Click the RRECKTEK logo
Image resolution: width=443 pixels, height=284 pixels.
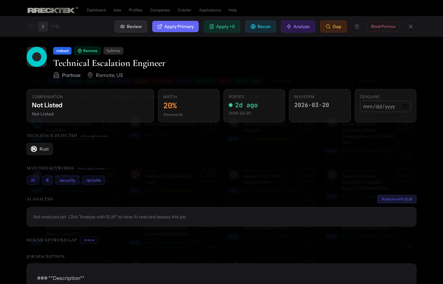[53, 10]
